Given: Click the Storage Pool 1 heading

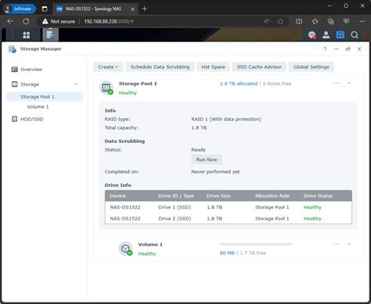Looking at the screenshot, I should pyautogui.click(x=138, y=84).
